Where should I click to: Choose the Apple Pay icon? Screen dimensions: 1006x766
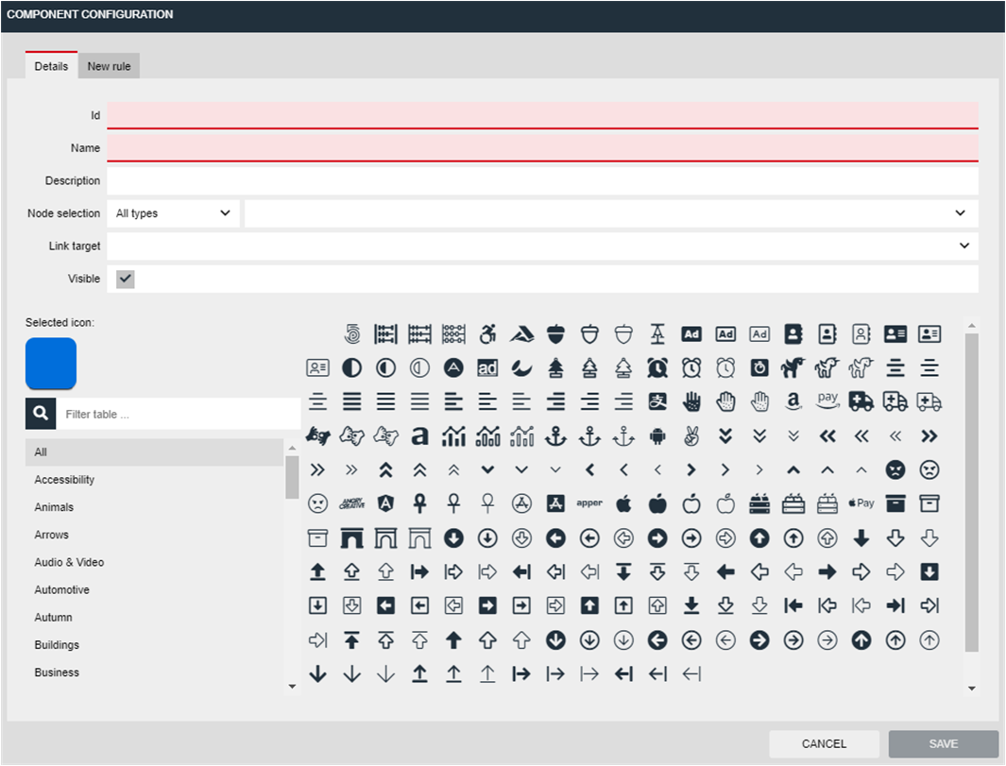point(861,503)
